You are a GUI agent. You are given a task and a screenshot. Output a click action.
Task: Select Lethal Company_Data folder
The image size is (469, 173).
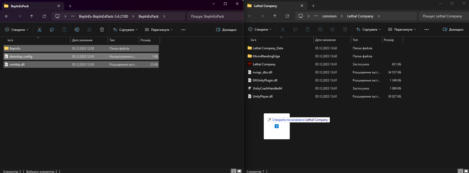click(x=324, y=48)
